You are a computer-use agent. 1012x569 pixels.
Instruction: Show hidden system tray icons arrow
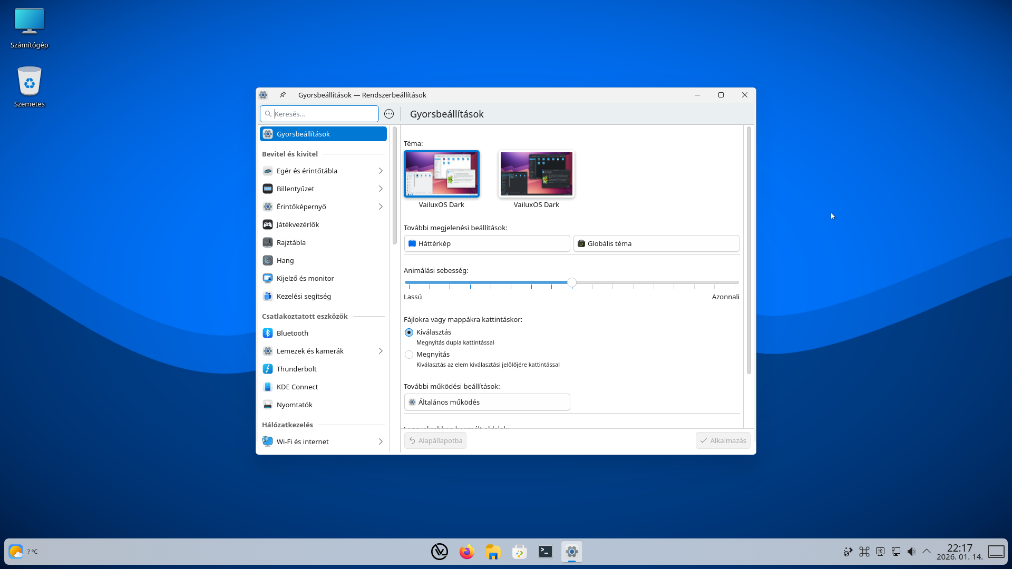(926, 552)
